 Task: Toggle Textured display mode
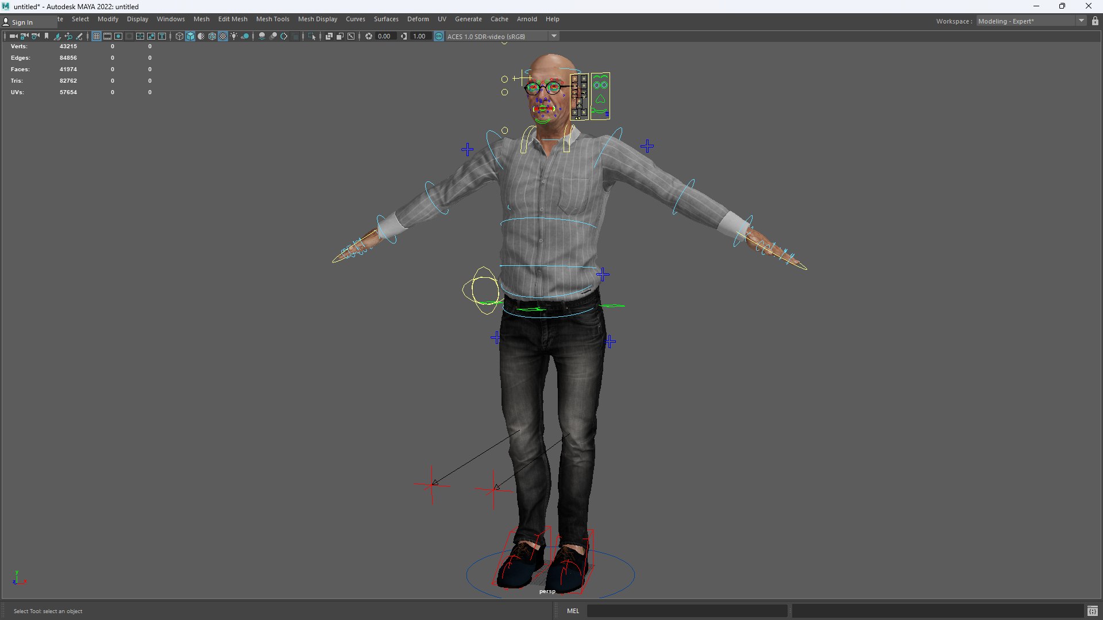coord(223,36)
